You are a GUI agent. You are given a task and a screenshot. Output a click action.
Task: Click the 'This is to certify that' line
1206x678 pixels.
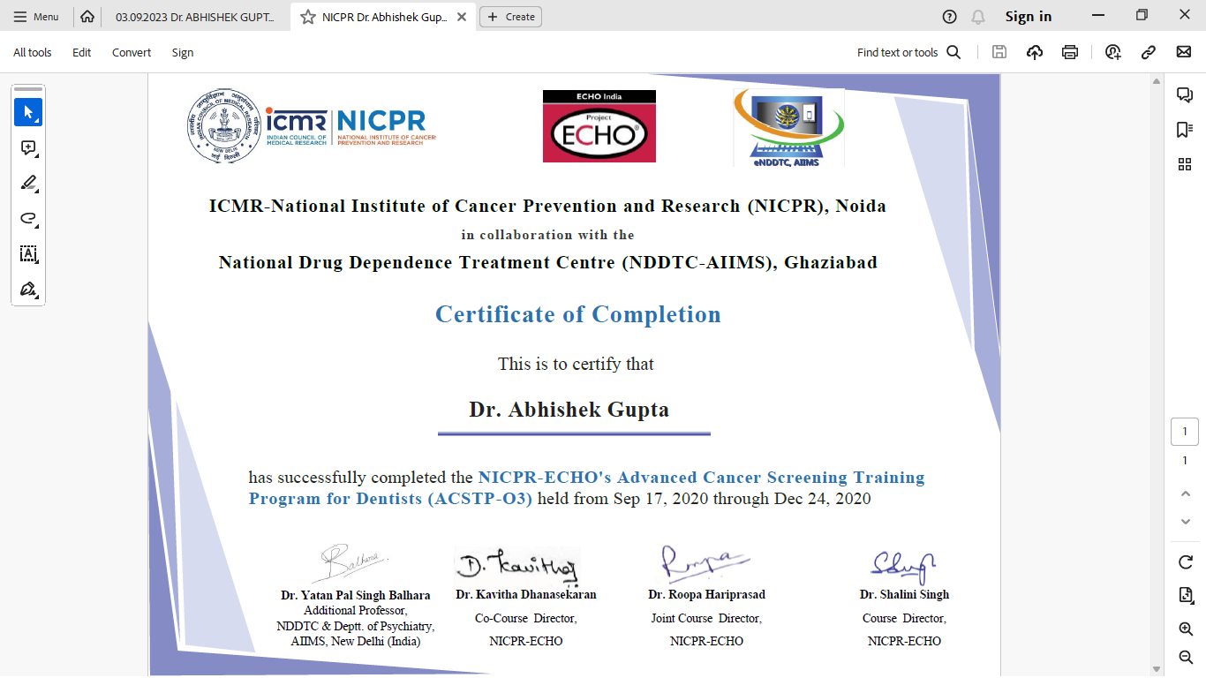(576, 364)
